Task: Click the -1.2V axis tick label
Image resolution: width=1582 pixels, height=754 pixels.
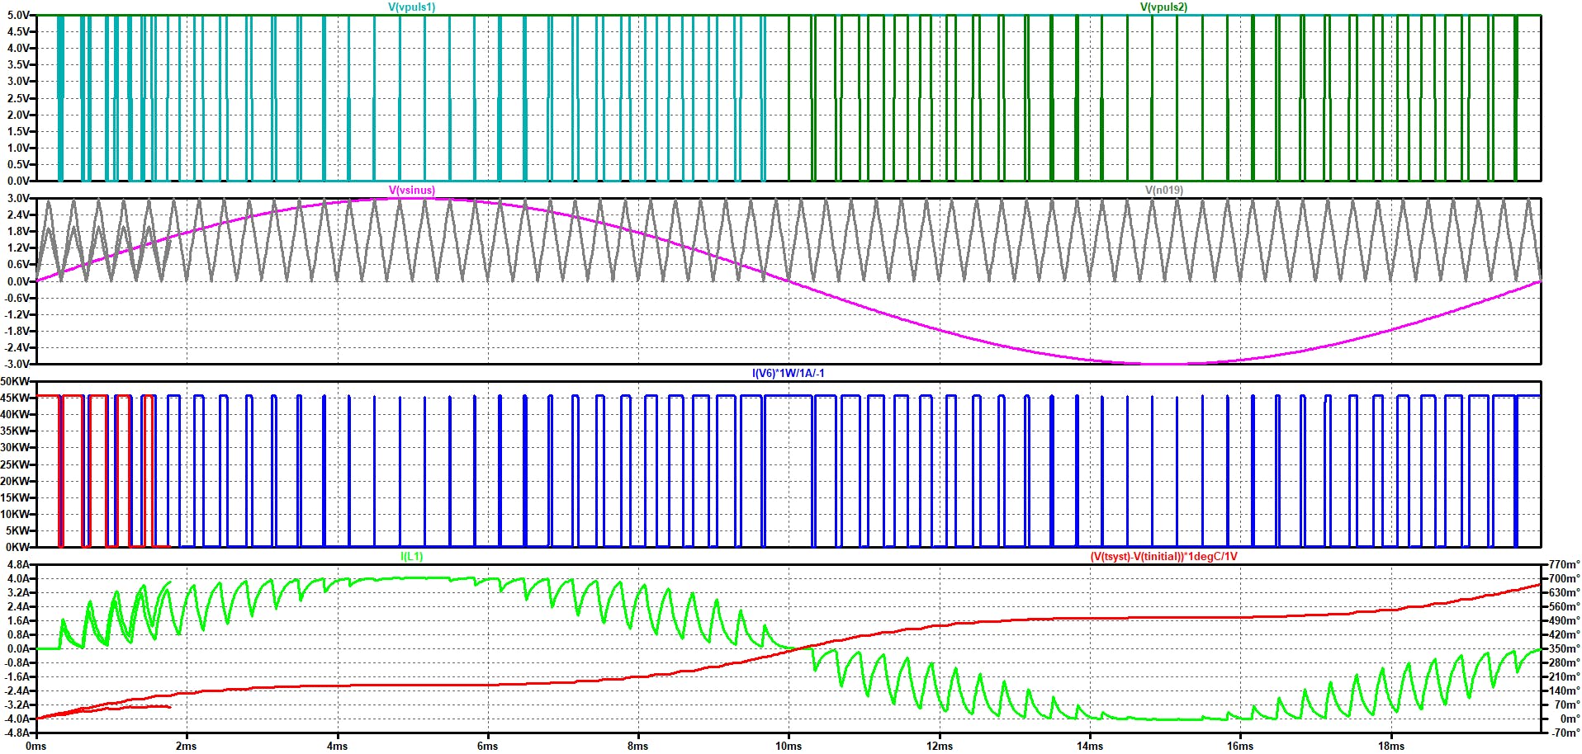Action: coord(17,314)
